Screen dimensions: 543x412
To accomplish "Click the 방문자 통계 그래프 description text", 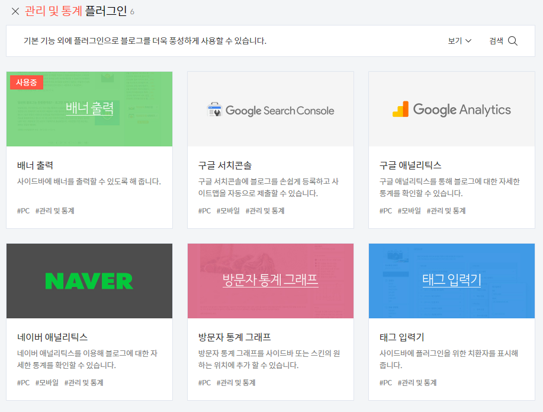I will (269, 359).
